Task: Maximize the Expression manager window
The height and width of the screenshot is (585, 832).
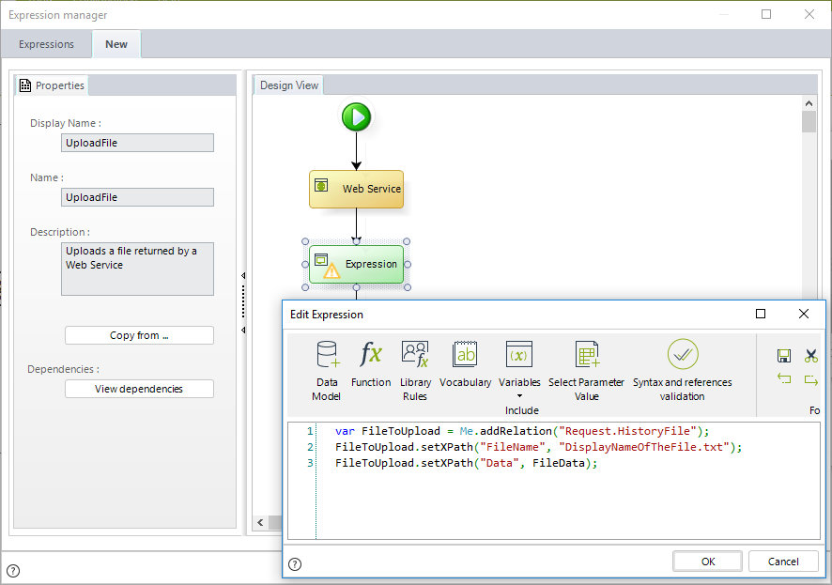Action: [x=766, y=14]
